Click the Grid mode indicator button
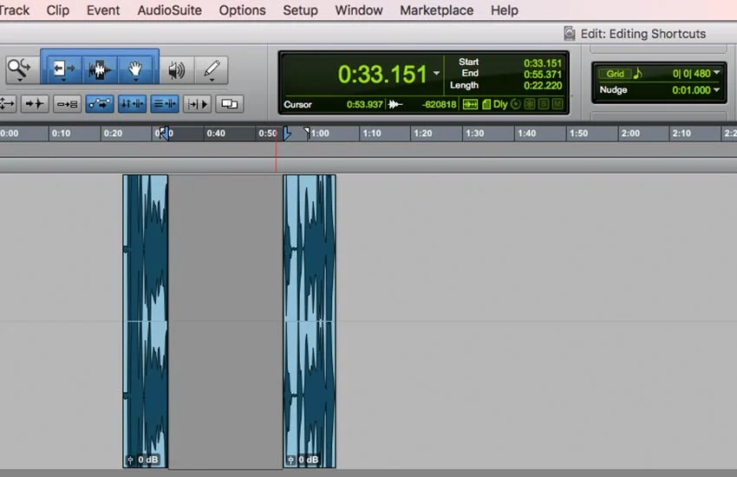The height and width of the screenshot is (477, 737). 615,74
